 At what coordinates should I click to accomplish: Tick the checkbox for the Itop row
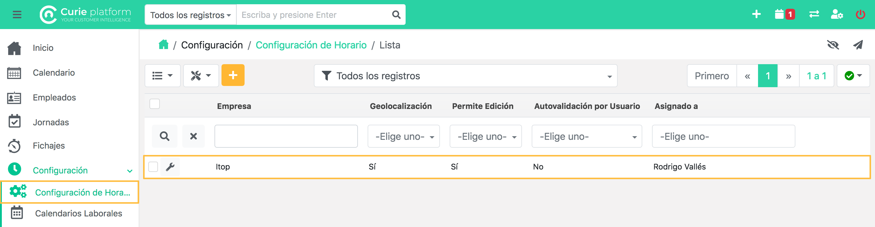tap(153, 167)
